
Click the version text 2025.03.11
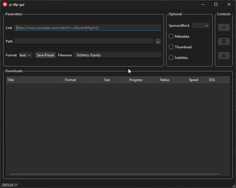(x=10, y=185)
